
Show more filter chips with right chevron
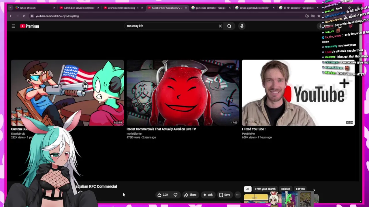click(x=314, y=190)
